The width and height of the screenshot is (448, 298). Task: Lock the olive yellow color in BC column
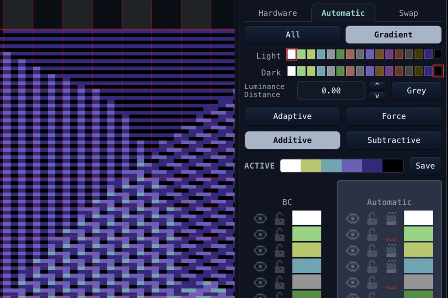click(x=279, y=250)
